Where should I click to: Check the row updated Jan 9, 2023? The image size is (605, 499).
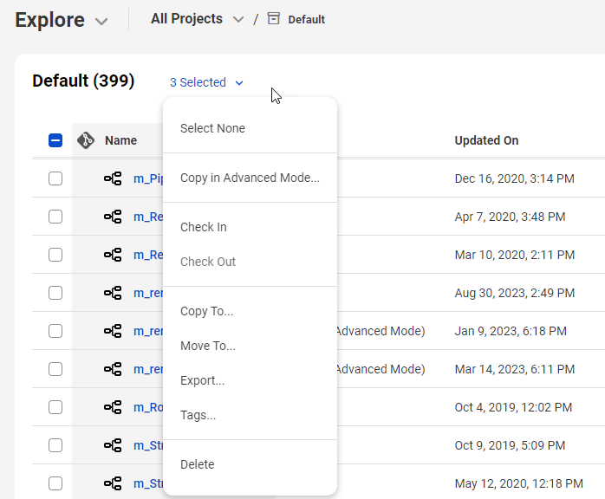55,331
